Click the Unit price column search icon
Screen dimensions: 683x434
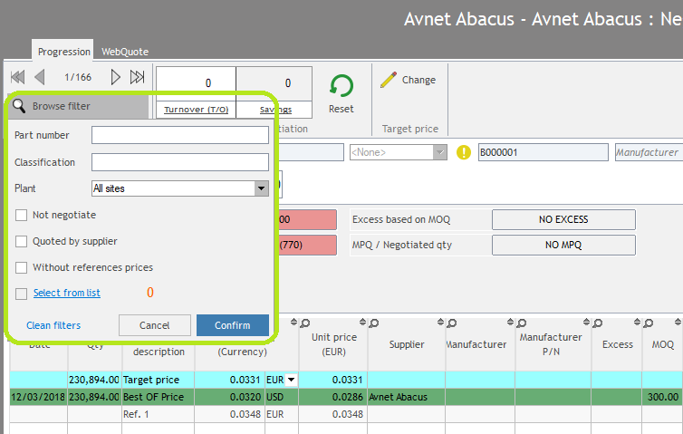304,323
